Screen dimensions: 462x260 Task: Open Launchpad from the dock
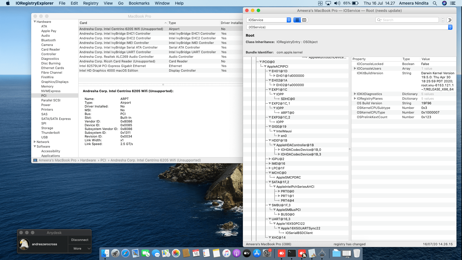click(x=115, y=253)
